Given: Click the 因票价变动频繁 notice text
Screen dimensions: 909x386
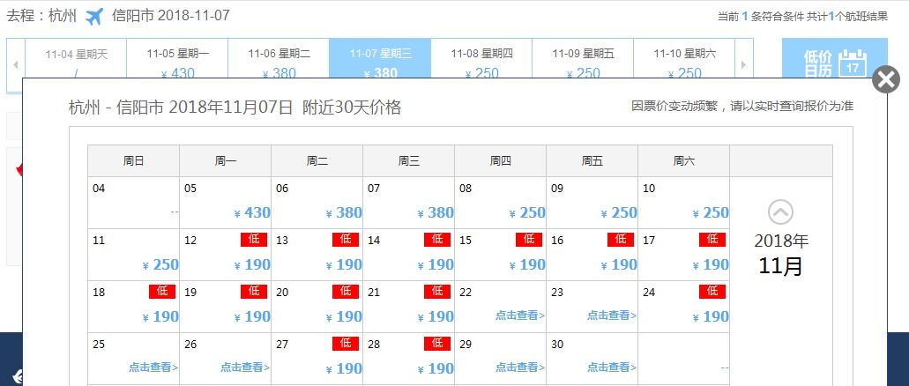Looking at the screenshot, I should tap(742, 106).
